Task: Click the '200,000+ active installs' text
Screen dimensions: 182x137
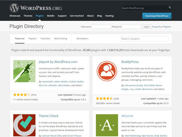Action: pos(108,103)
